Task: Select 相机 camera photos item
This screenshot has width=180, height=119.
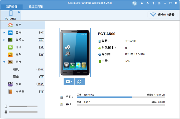Action: (23, 69)
